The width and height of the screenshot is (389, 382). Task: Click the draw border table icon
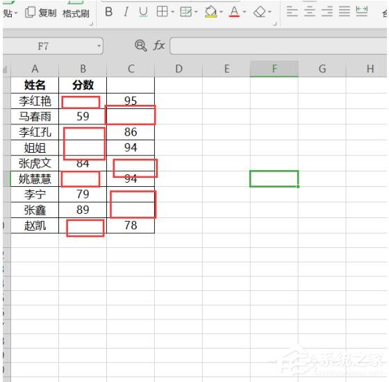pyautogui.click(x=185, y=12)
